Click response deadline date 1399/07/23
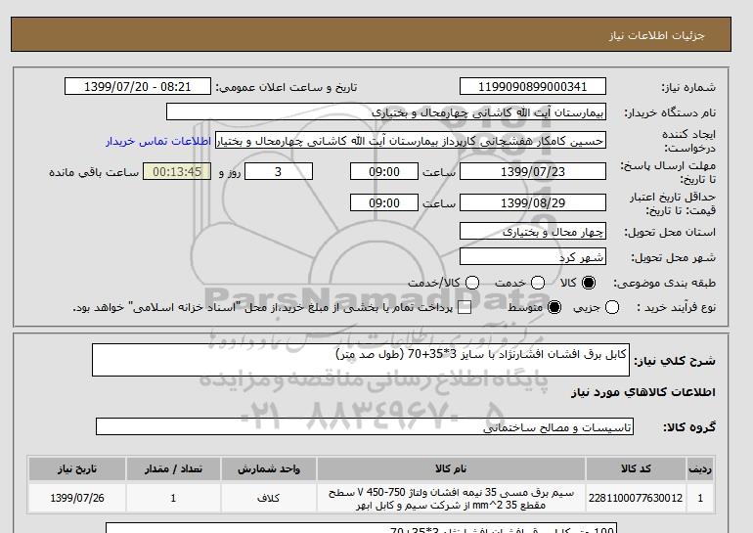 [x=533, y=171]
